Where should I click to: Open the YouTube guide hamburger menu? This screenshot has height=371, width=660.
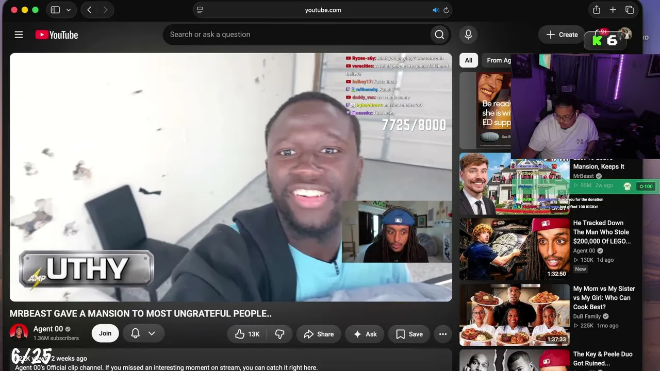point(19,35)
